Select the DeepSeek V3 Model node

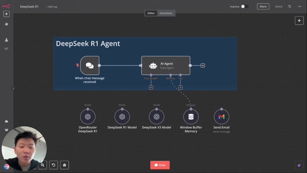[156, 117]
